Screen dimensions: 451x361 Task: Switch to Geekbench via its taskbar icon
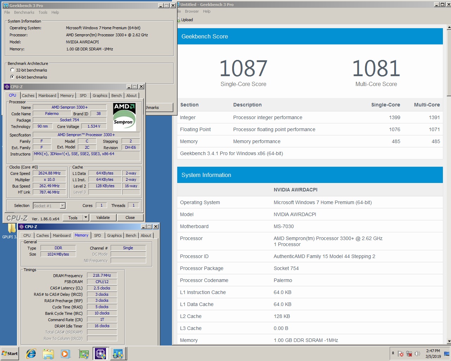(x=118, y=354)
